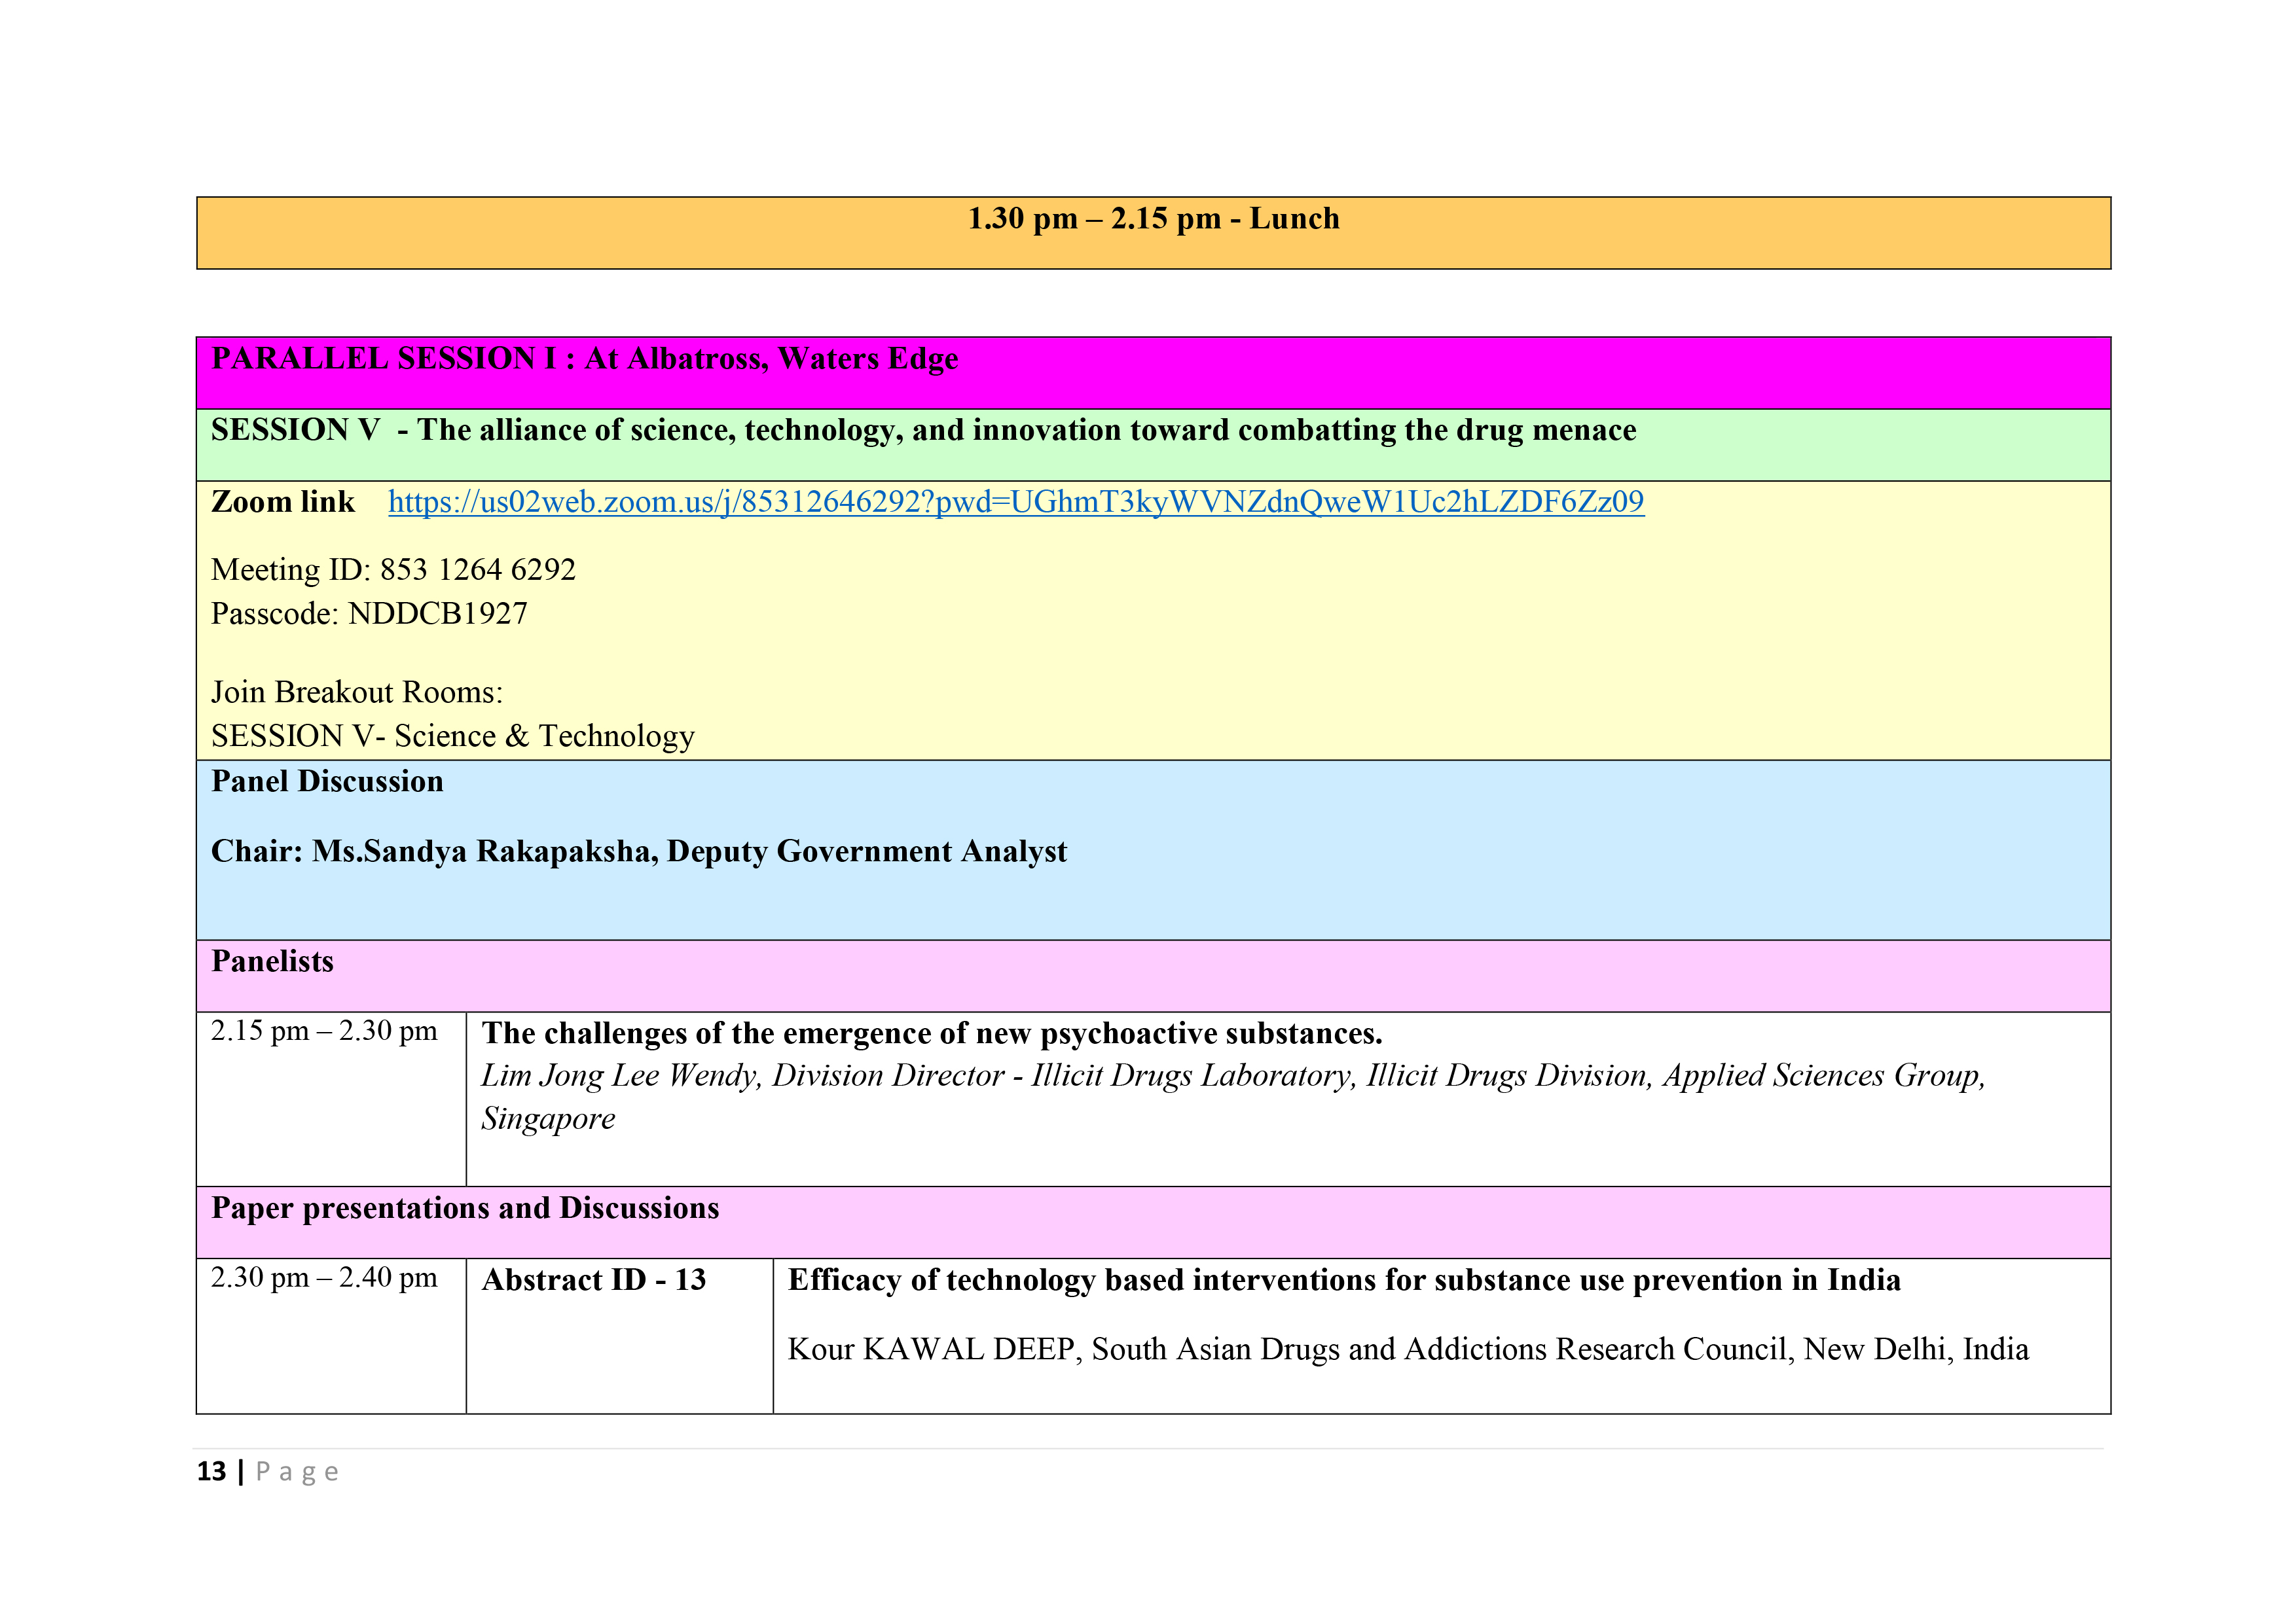Click the Meeting ID text
Image resolution: width=2296 pixels, height=1623 pixels.
pos(393,569)
